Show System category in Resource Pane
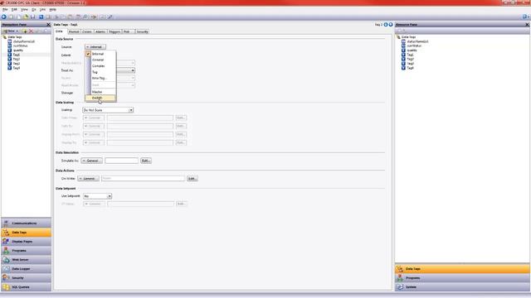 click(462, 287)
